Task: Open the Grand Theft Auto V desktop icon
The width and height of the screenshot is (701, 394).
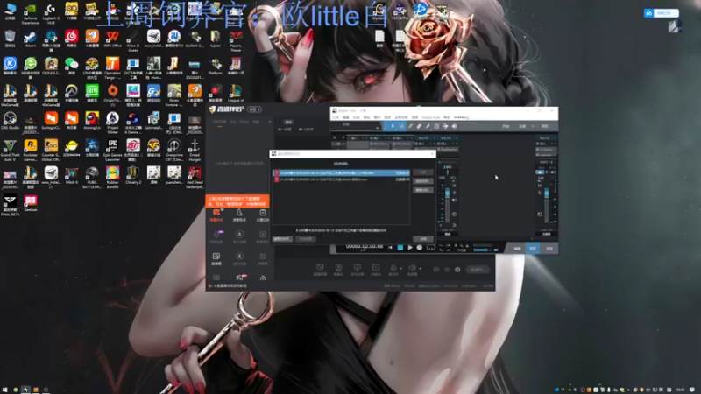Action: 10,150
